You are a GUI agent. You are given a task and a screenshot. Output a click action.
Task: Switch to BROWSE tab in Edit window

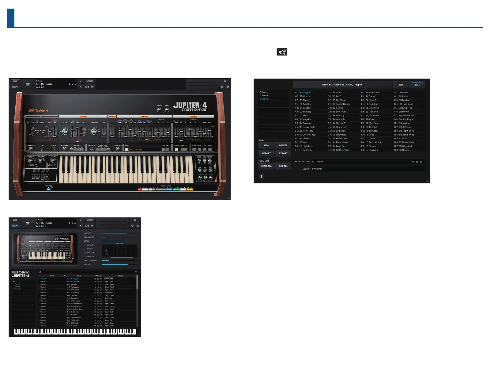click(15, 87)
